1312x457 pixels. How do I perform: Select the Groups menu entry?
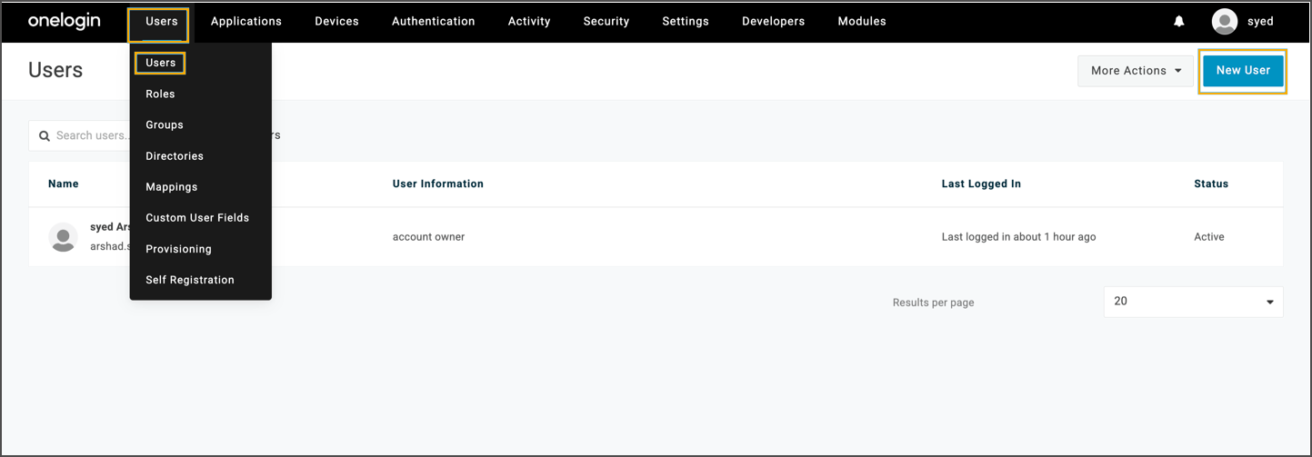(165, 124)
